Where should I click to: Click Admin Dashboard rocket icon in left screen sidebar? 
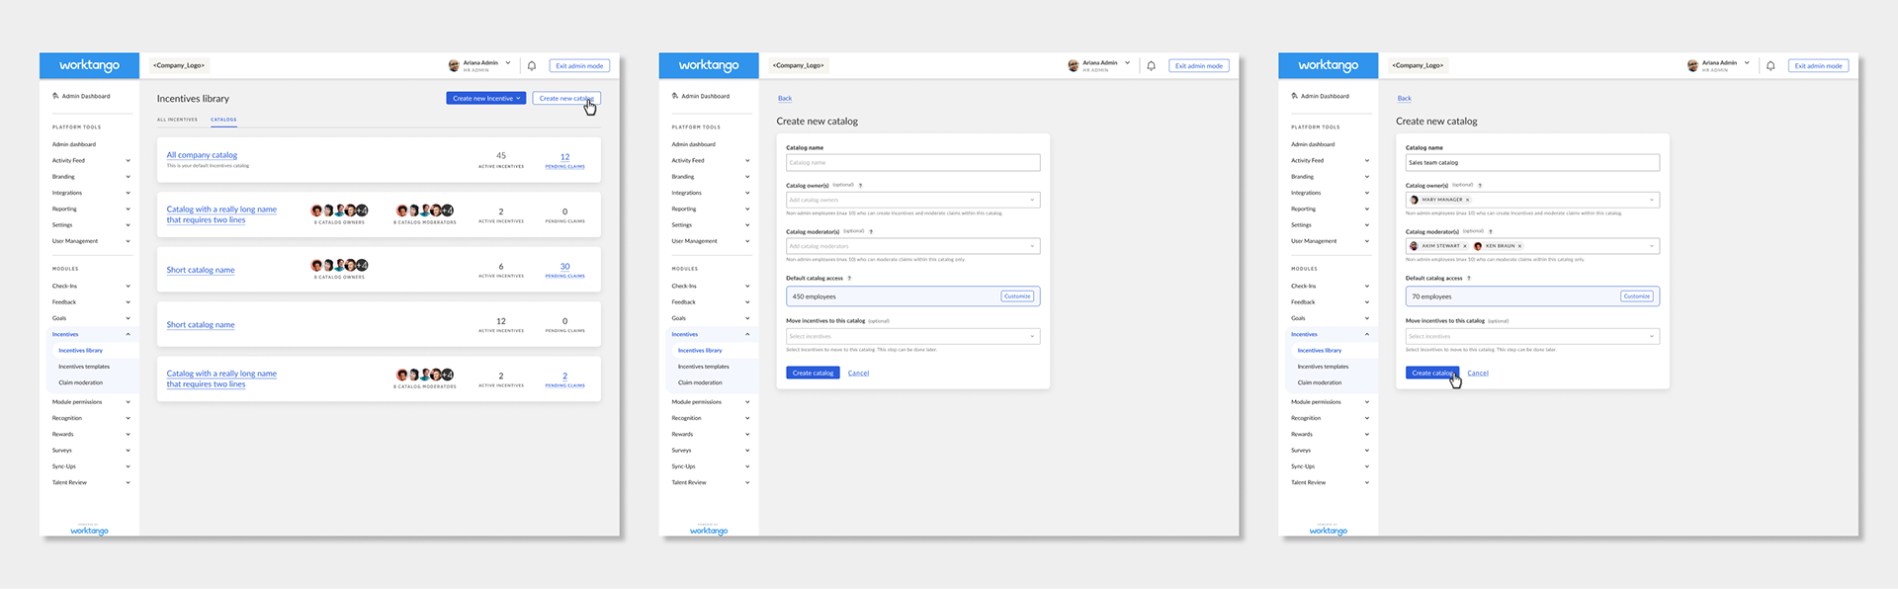point(55,96)
